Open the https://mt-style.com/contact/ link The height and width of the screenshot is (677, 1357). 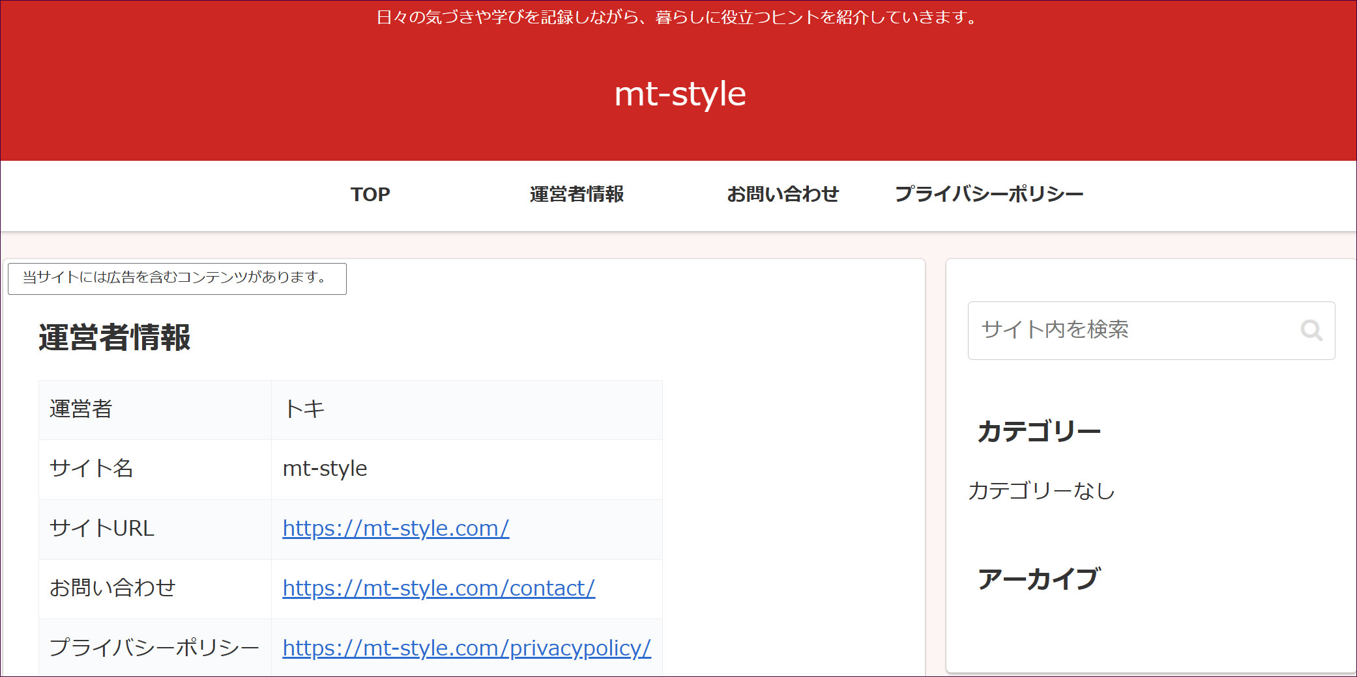pyautogui.click(x=439, y=588)
